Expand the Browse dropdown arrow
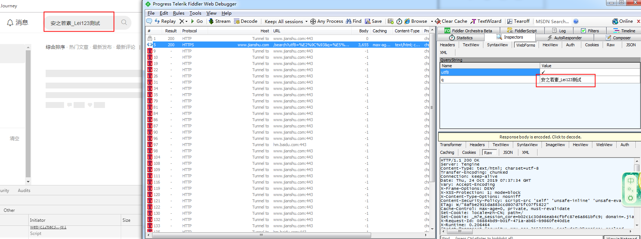 click(x=432, y=21)
